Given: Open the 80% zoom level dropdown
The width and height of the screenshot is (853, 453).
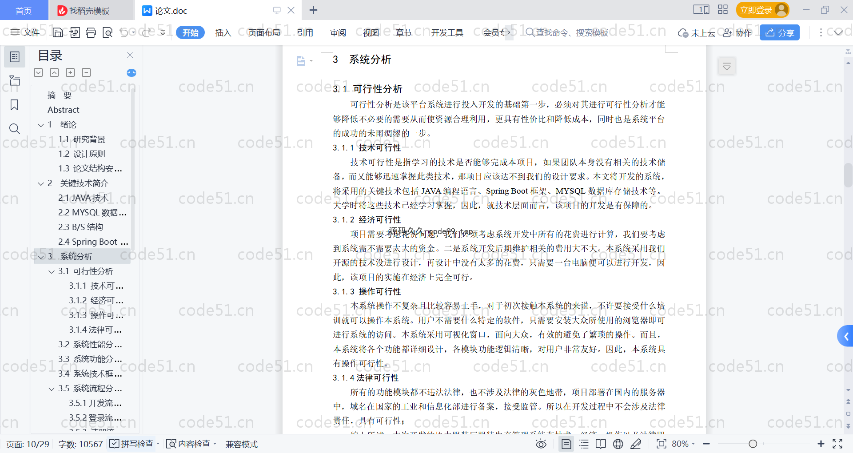Looking at the screenshot, I should (x=683, y=444).
